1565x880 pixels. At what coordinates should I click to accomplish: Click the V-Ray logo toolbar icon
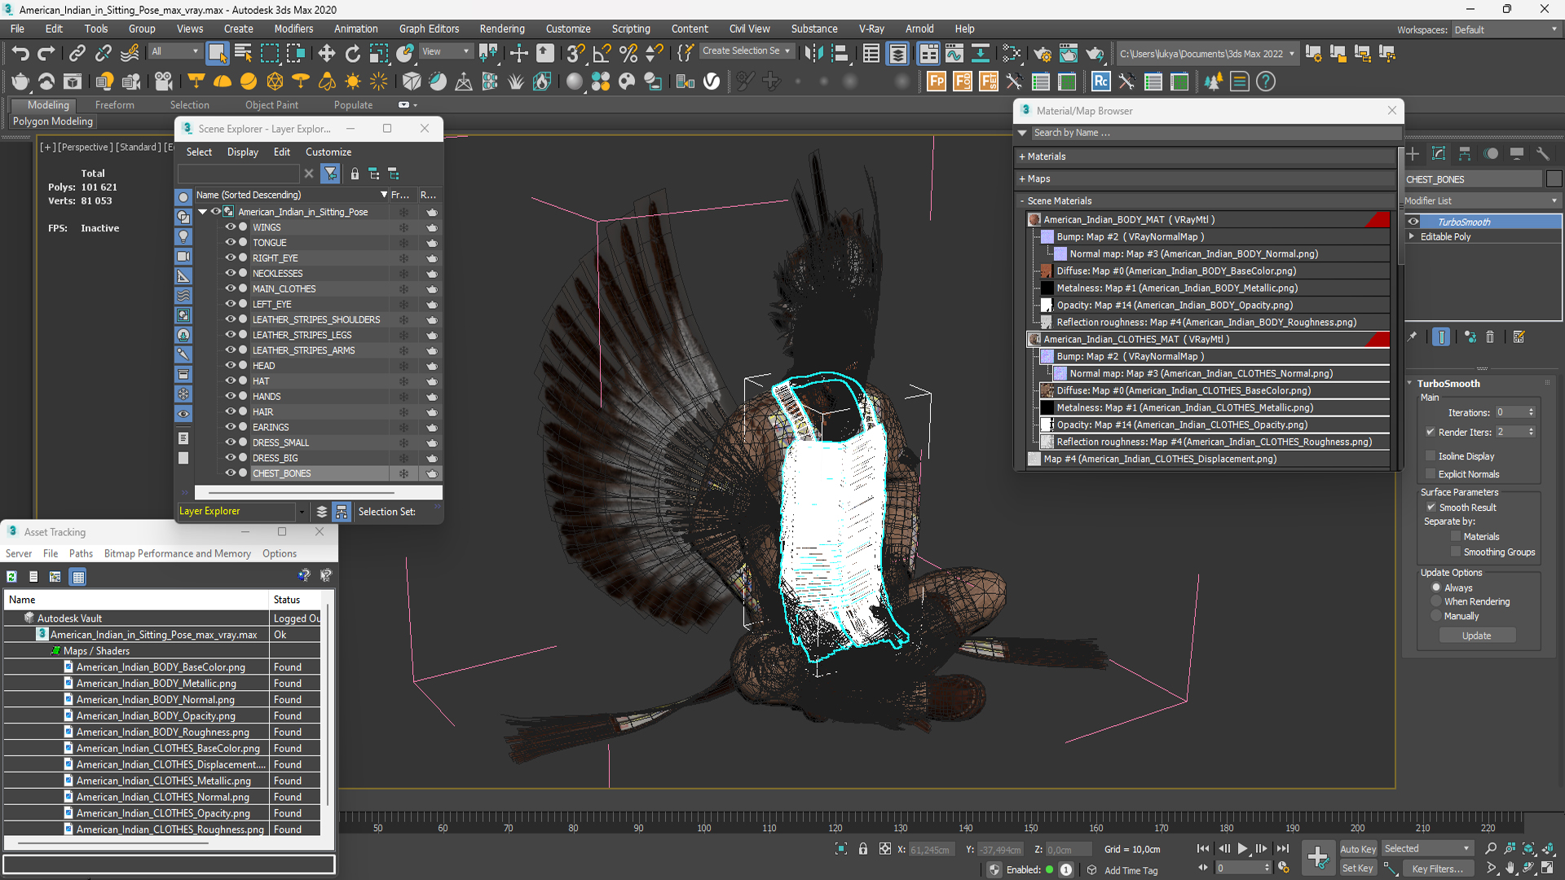pyautogui.click(x=712, y=81)
